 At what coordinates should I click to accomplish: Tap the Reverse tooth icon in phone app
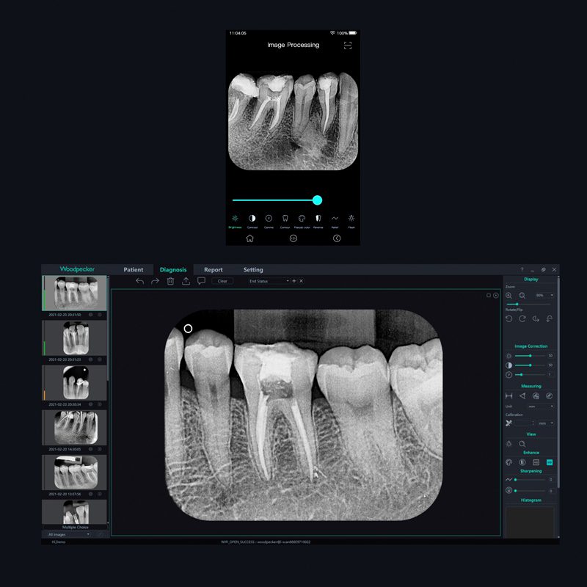click(318, 218)
